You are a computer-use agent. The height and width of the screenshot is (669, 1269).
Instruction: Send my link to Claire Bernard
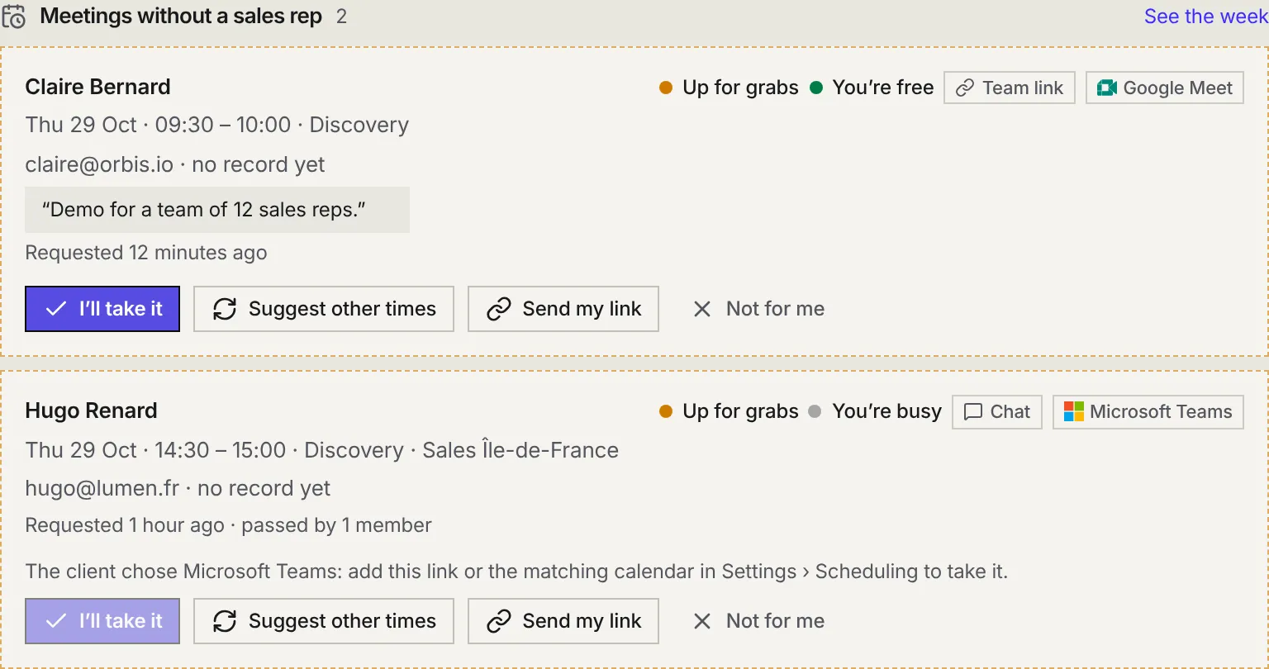(x=563, y=309)
